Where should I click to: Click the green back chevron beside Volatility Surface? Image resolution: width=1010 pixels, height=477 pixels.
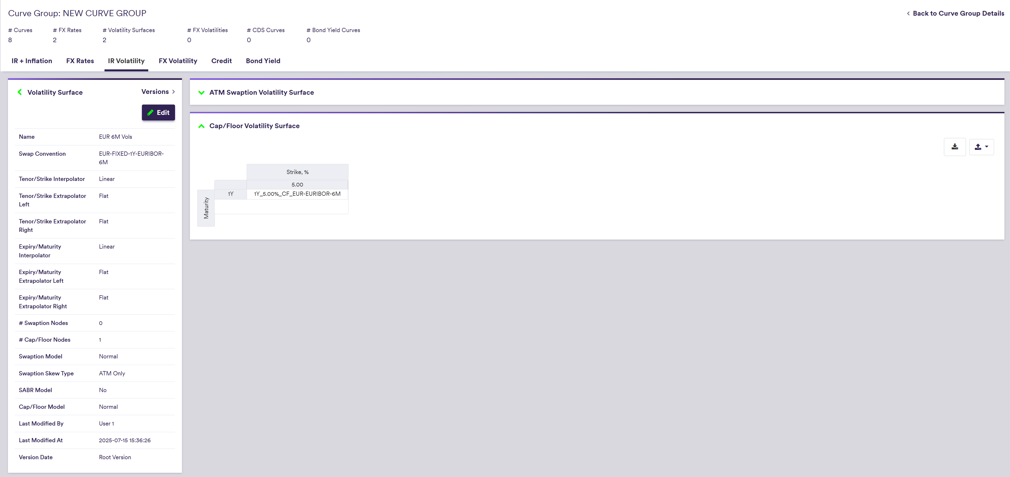[x=20, y=92]
